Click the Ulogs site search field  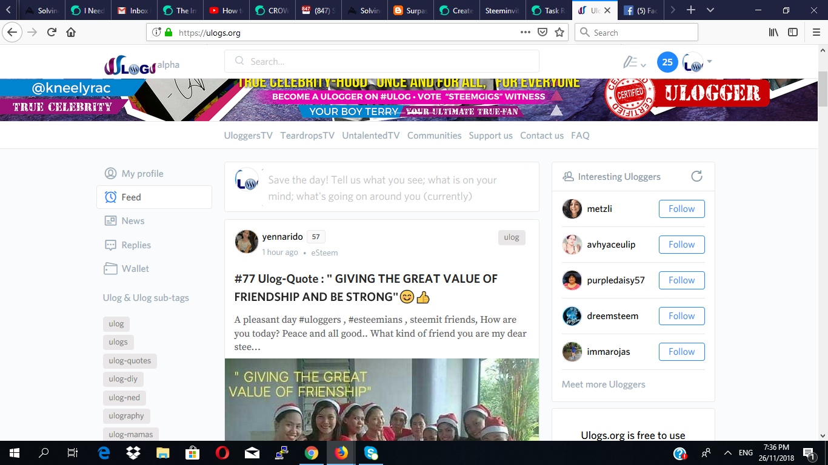click(382, 61)
